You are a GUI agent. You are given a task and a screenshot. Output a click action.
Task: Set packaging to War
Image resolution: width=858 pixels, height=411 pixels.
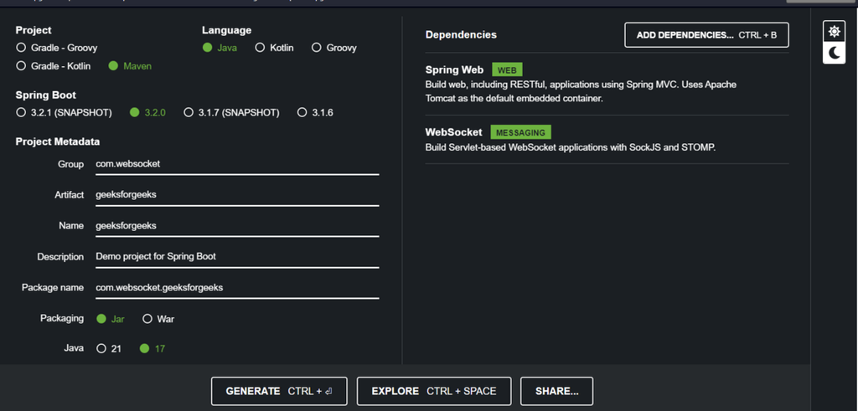tap(147, 319)
